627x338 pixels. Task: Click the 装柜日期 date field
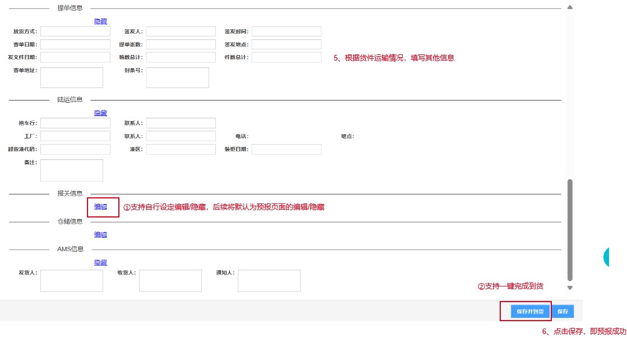point(287,149)
